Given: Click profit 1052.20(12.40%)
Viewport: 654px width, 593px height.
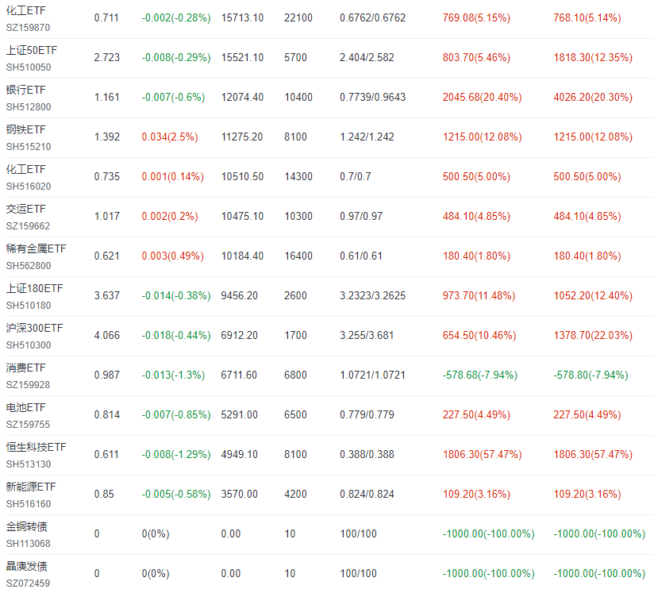Looking at the screenshot, I should click(x=593, y=296).
